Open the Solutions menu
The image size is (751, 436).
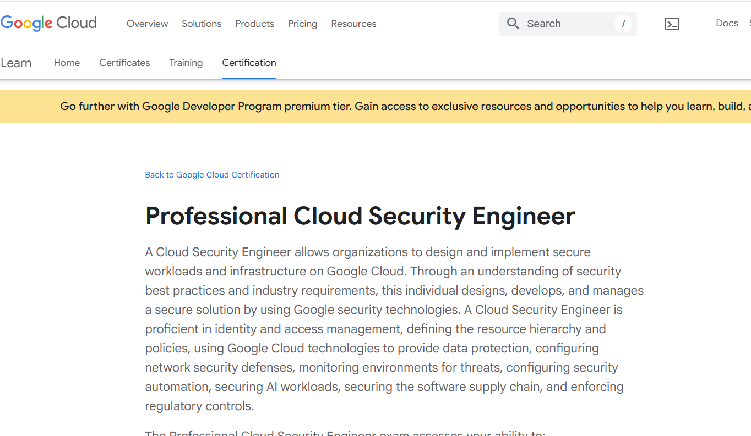click(202, 24)
